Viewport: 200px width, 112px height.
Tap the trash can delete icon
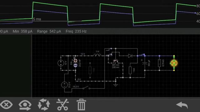(x=81, y=105)
